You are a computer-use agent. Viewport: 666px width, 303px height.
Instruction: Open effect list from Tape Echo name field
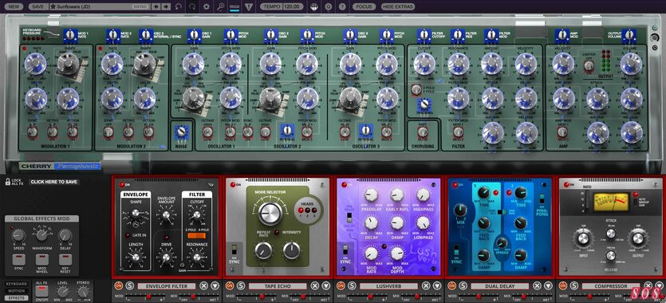coord(278,286)
